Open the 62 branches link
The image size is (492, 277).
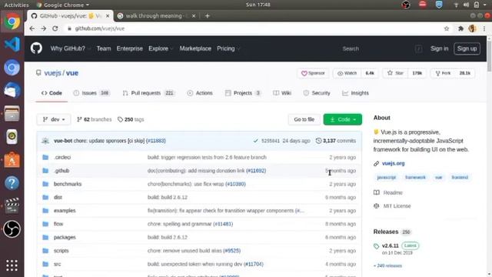94,119
